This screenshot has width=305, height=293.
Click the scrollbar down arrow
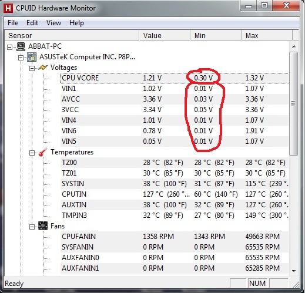pyautogui.click(x=294, y=271)
